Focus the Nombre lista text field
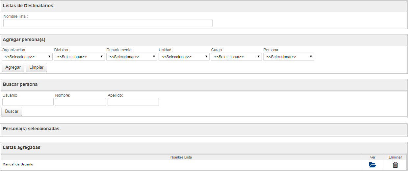Screen dimensions: 408x171 [x=108, y=23]
